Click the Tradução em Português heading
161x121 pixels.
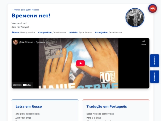click(x=107, y=106)
